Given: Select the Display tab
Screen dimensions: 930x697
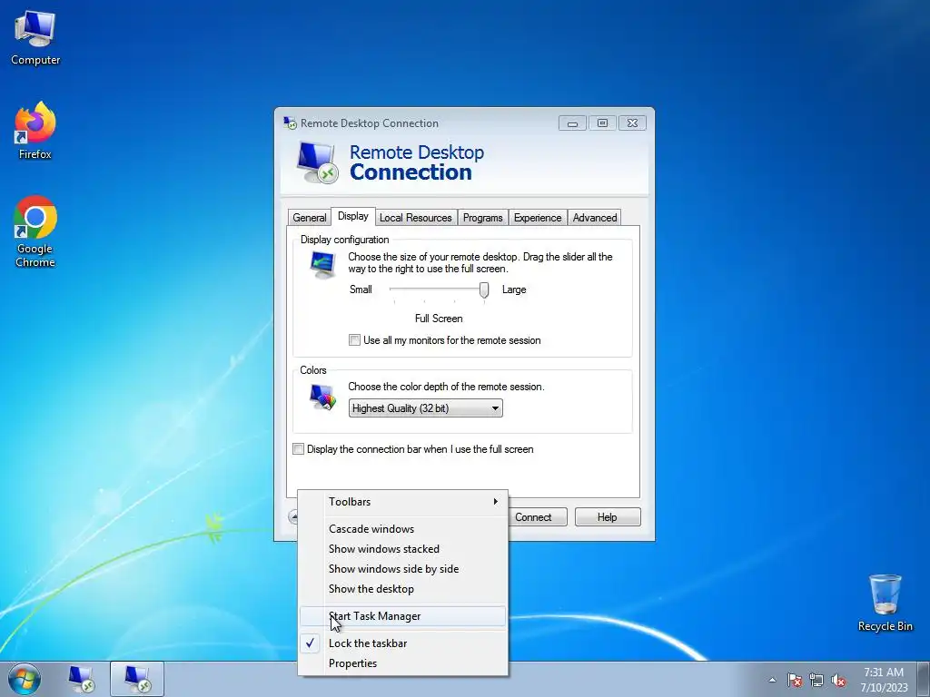Looking at the screenshot, I should click(x=353, y=216).
